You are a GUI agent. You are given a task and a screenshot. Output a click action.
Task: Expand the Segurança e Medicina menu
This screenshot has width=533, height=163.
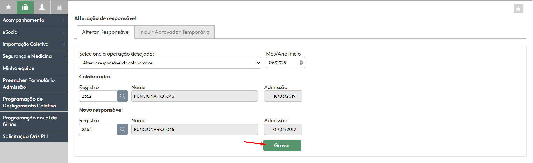(x=64, y=56)
